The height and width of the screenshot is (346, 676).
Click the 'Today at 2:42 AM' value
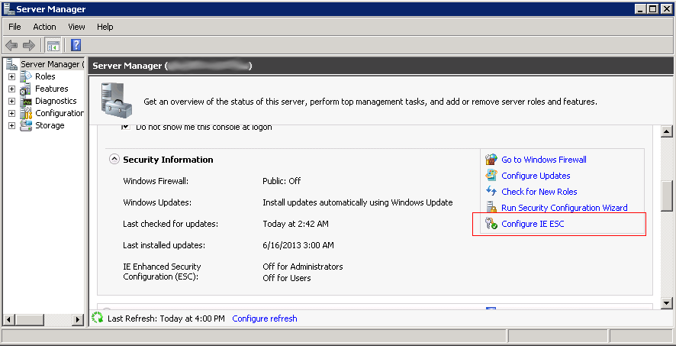tap(296, 224)
